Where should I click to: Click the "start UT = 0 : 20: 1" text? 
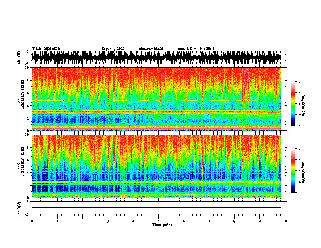pyautogui.click(x=196, y=49)
